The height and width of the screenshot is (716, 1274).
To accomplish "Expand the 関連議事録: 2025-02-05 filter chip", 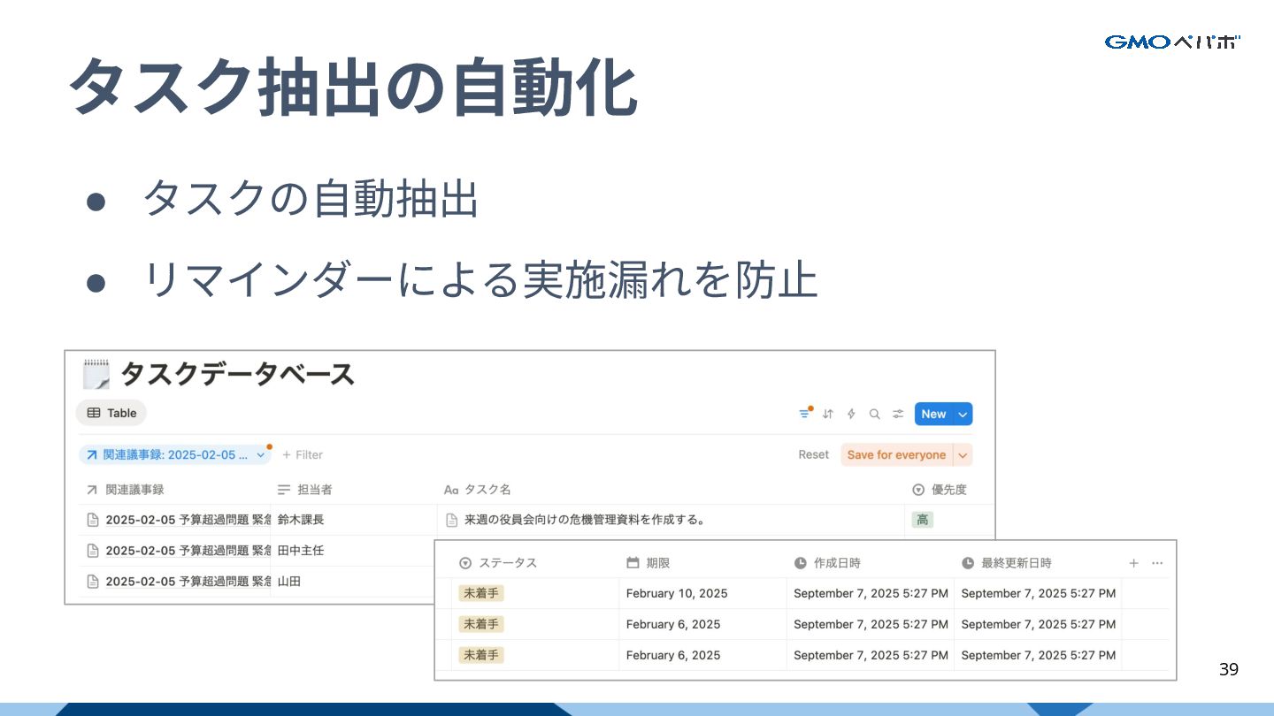I will point(175,454).
